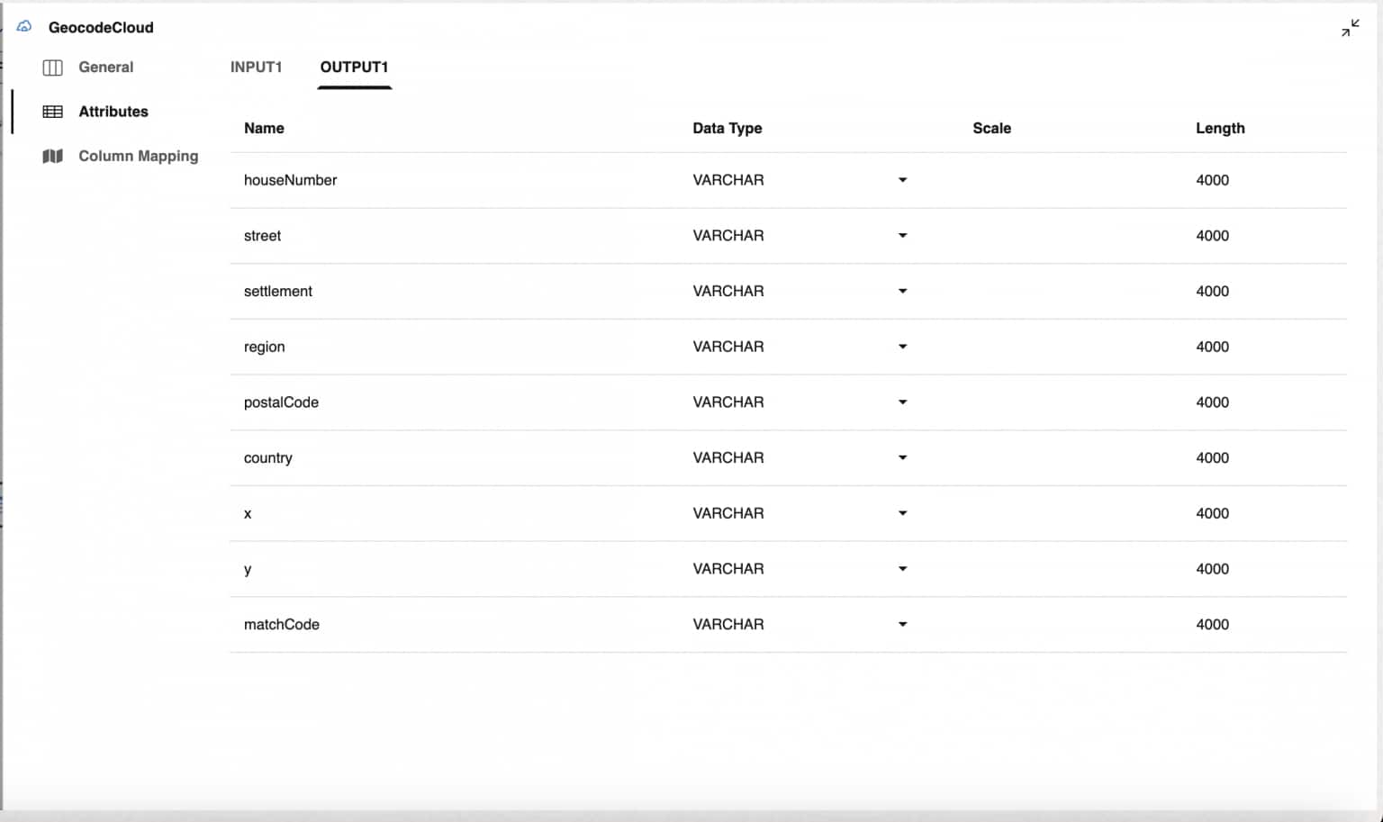Click the Length value for settlement row
Screen dimensions: 1383x822
1212,291
